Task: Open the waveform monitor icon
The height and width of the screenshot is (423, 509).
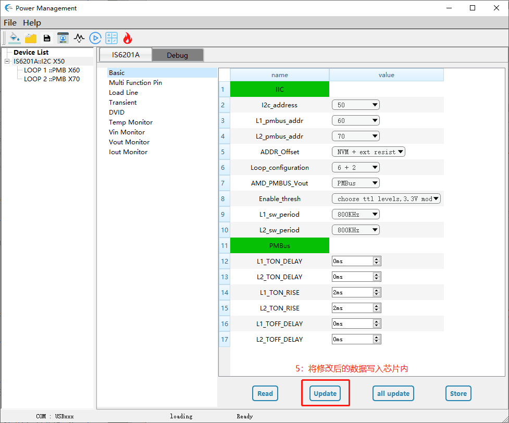Action: tap(79, 38)
